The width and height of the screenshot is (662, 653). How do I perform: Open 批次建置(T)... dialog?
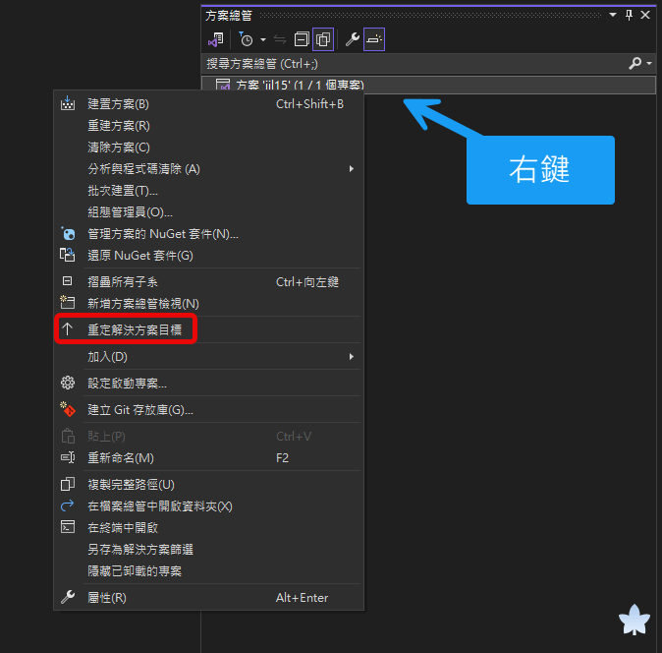tap(123, 191)
